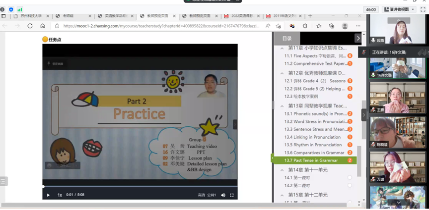Open lesson 12.2 Grade 5 Helping

316,89
